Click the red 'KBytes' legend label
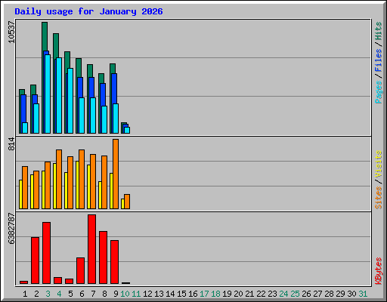Image resolution: width=387 pixels, height=302 pixels. pos(379,271)
